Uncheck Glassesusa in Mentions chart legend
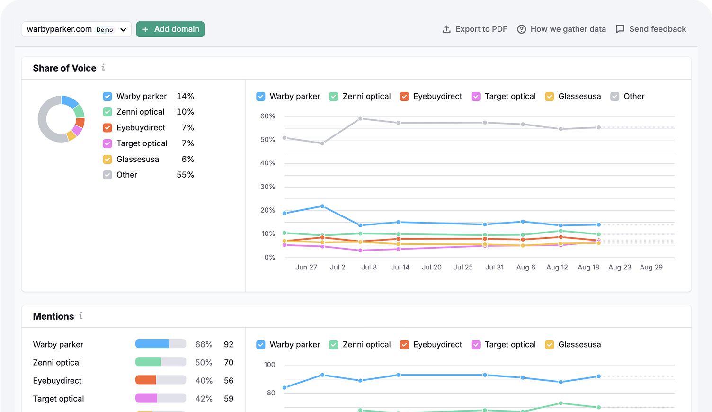Screen dimensions: 712x412 coord(549,344)
